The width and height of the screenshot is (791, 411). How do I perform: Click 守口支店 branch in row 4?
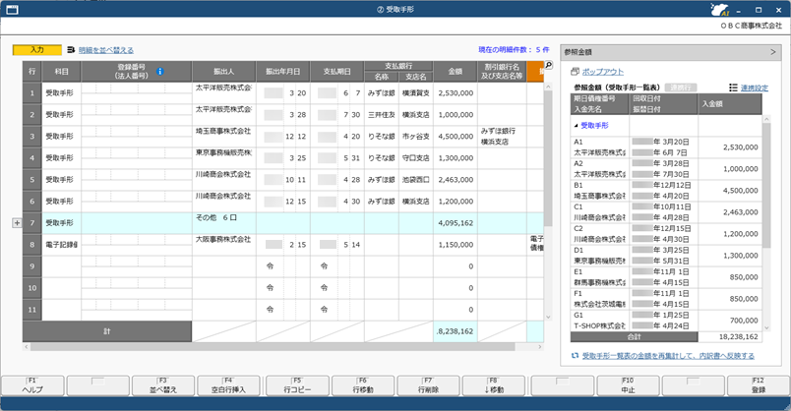point(416,158)
